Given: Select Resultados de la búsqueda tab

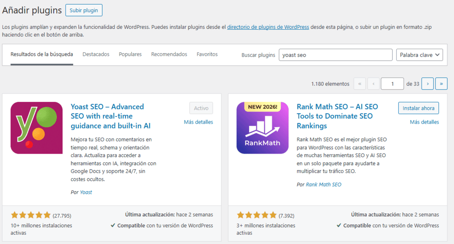Looking at the screenshot, I should click(x=42, y=54).
